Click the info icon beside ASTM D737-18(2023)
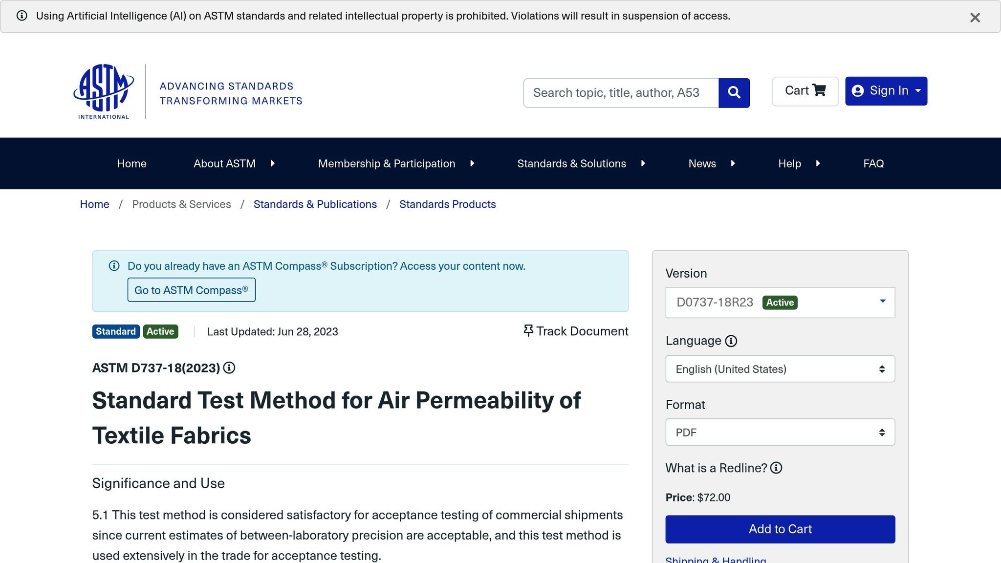 (x=229, y=368)
